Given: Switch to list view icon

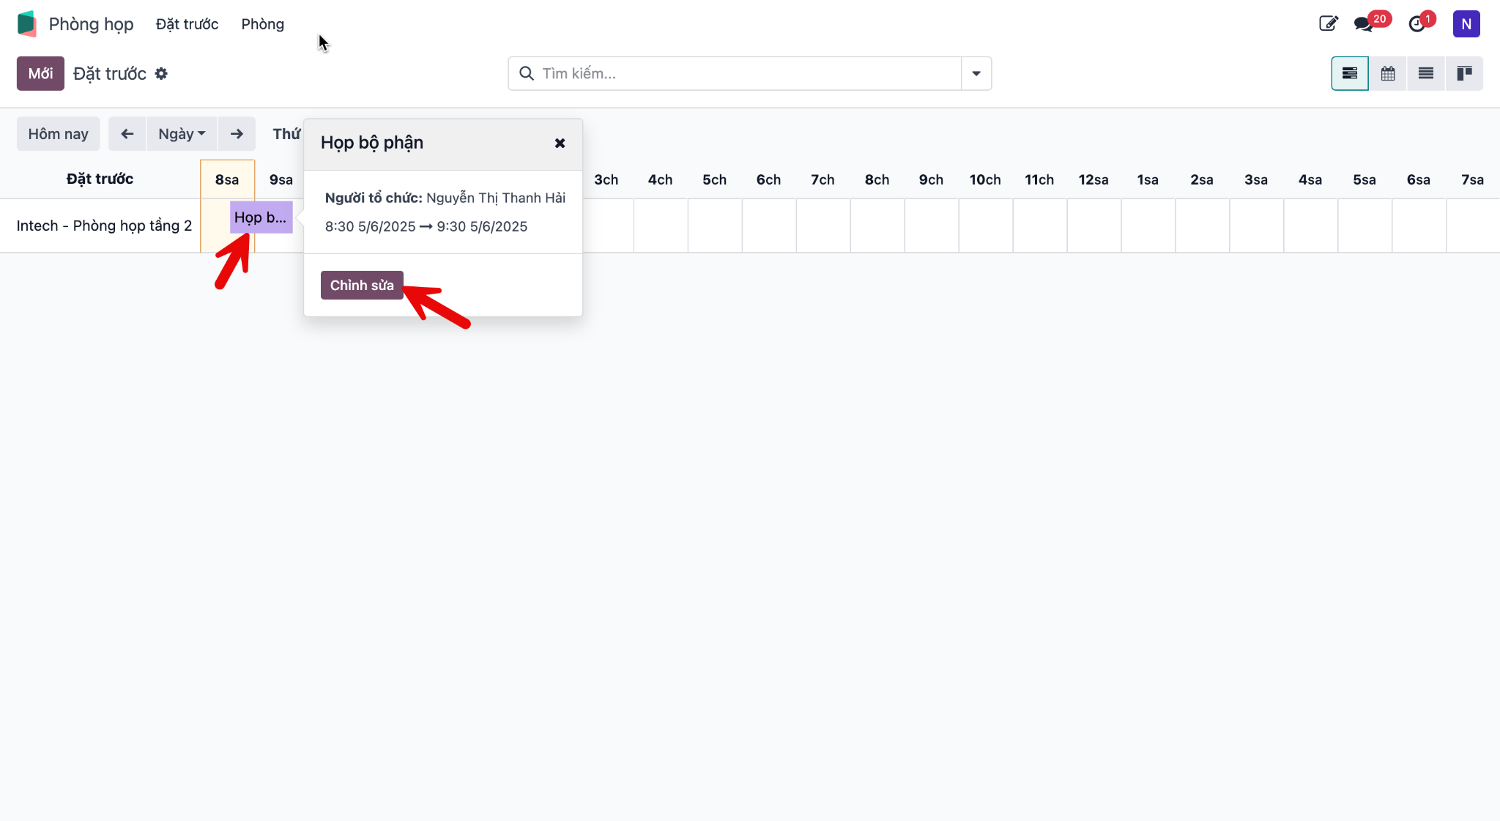Looking at the screenshot, I should [x=1426, y=73].
